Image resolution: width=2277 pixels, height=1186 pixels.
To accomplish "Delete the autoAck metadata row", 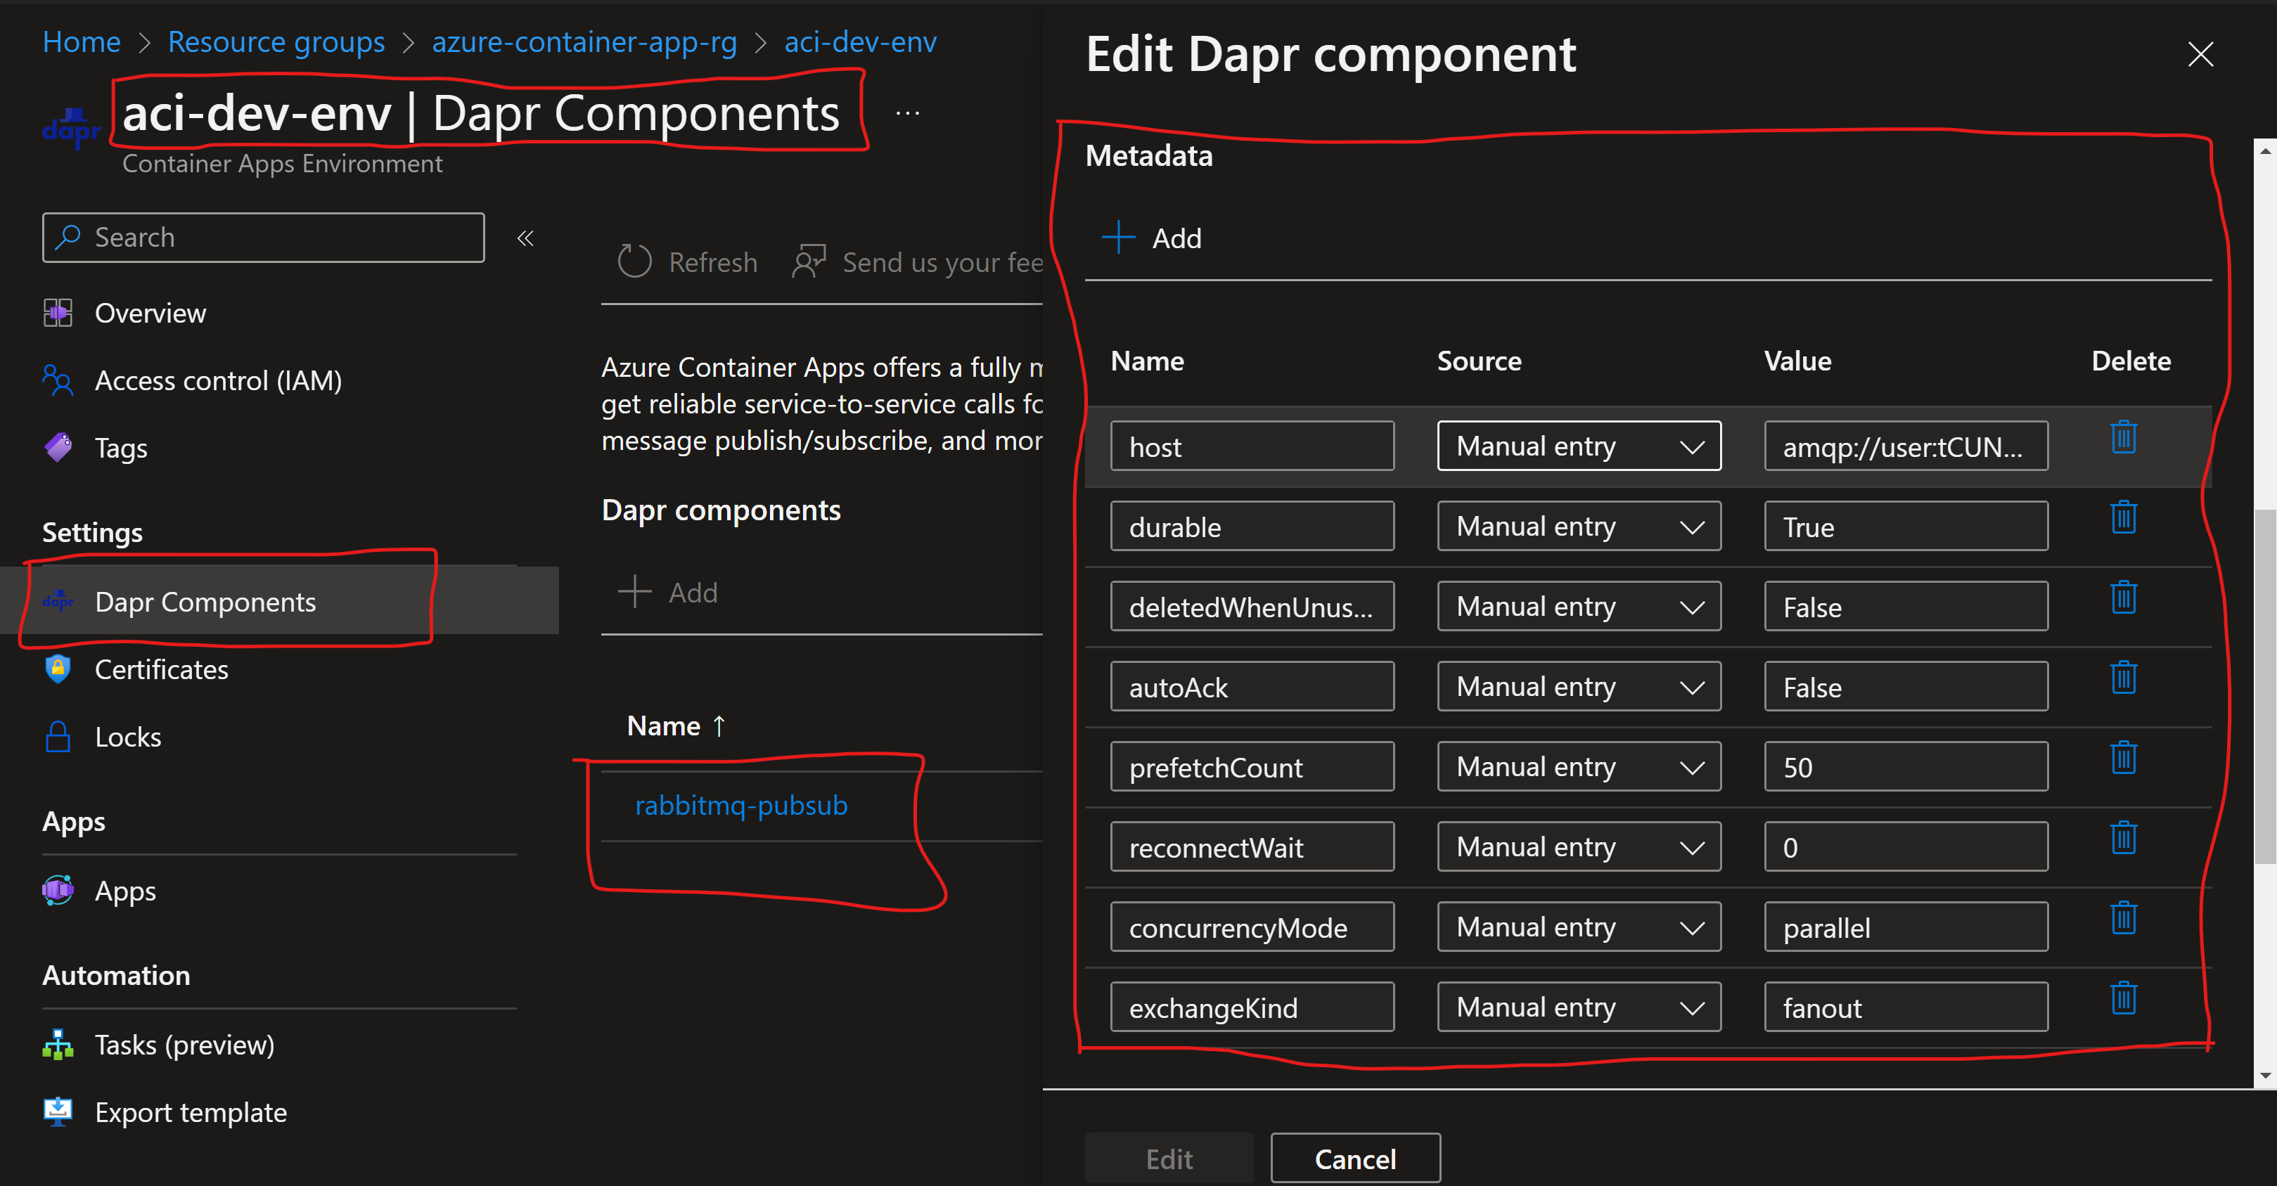I will pyautogui.click(x=2123, y=678).
